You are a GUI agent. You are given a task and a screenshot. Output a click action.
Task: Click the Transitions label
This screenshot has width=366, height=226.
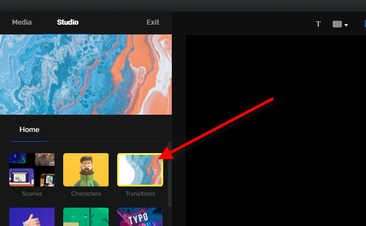pyautogui.click(x=140, y=194)
